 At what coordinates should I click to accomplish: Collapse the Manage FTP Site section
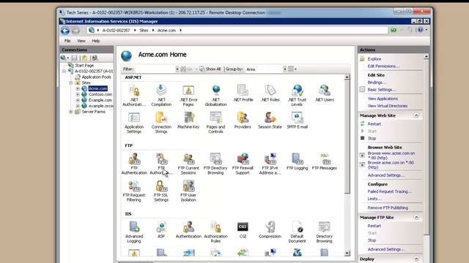point(416,218)
